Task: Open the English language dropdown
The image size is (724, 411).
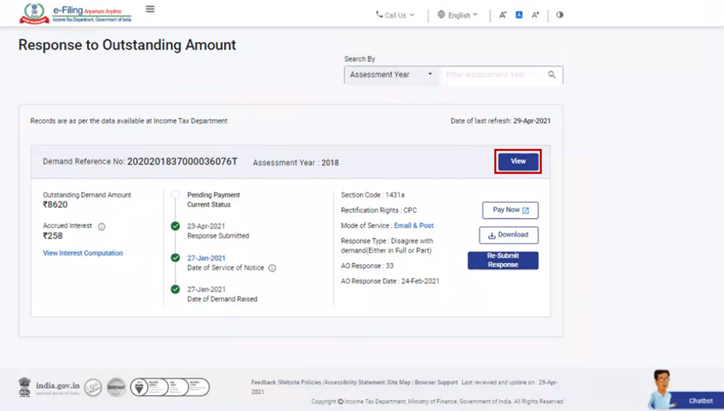Action: (x=457, y=15)
